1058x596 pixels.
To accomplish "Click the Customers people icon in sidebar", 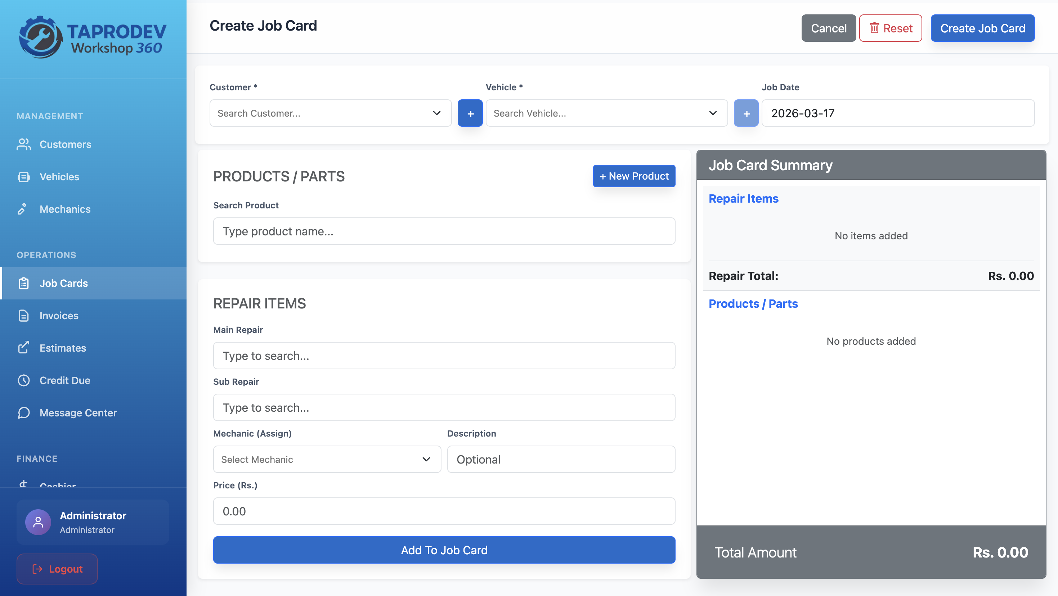I will 23,144.
